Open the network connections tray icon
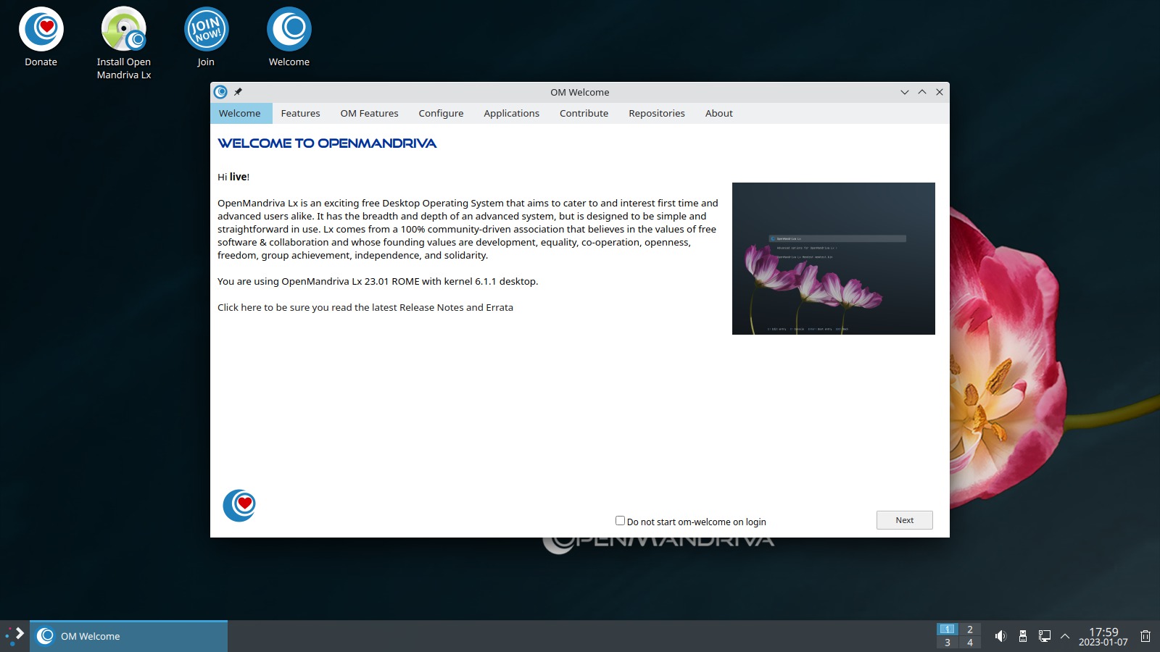The height and width of the screenshot is (652, 1160). click(1044, 636)
